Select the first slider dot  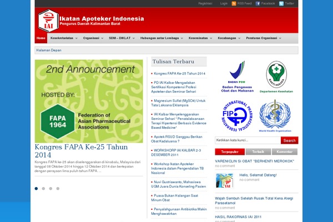[x=36, y=189]
